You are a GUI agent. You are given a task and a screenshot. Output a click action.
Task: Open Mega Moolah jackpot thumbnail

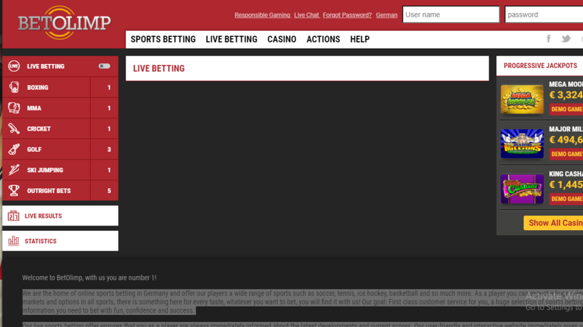click(522, 100)
